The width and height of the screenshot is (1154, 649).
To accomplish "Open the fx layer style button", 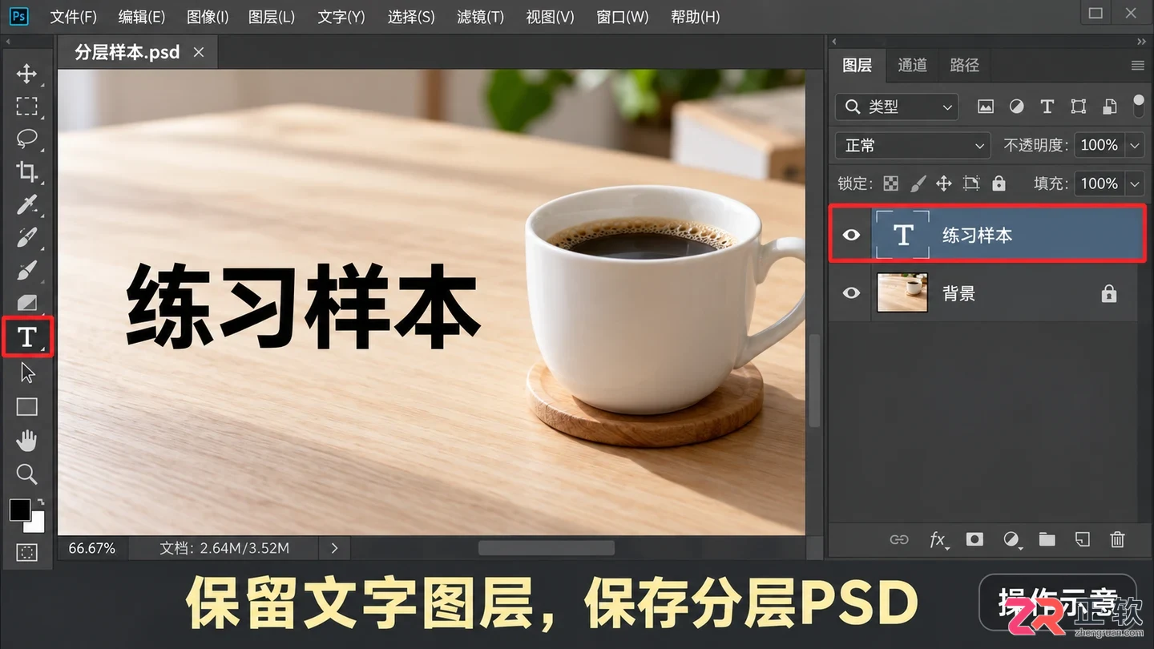I will [938, 540].
